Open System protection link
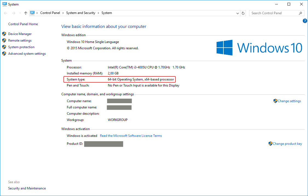308x196 pixels. [21, 47]
